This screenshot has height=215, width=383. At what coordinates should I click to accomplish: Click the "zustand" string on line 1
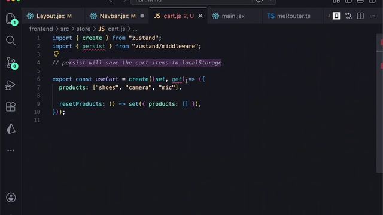[144, 38]
